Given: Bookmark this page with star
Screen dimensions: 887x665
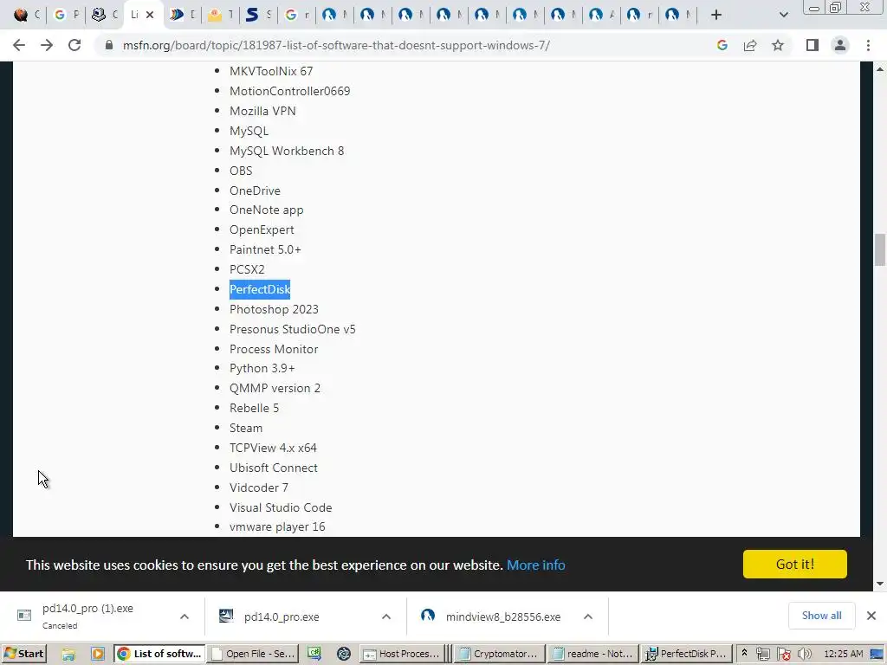Looking at the screenshot, I should [778, 45].
